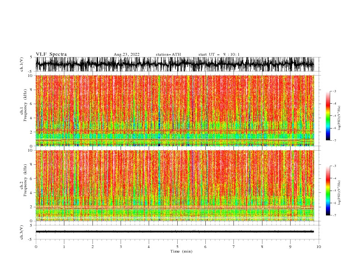This screenshot has width=359, height=277.
Task: Click the "6" kHz tick of ch.2 spectrogram
Action: click(x=31, y=179)
